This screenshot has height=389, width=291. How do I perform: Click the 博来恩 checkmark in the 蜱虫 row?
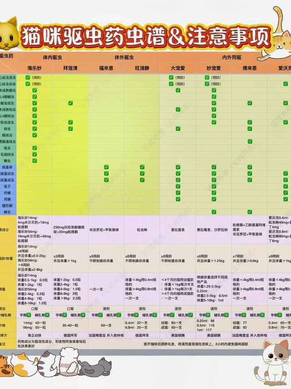point(250,212)
